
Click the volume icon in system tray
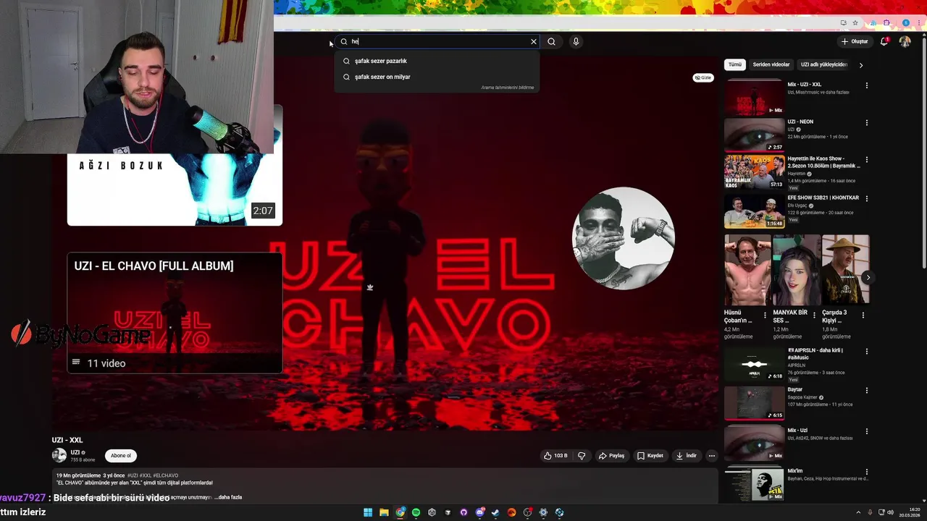click(x=890, y=512)
